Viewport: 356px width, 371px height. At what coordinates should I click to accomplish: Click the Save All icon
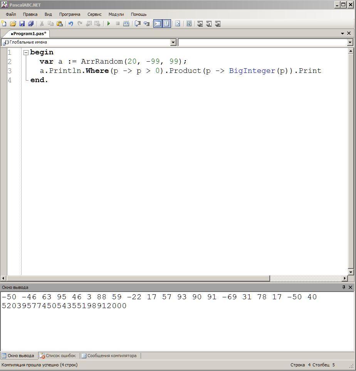31,24
